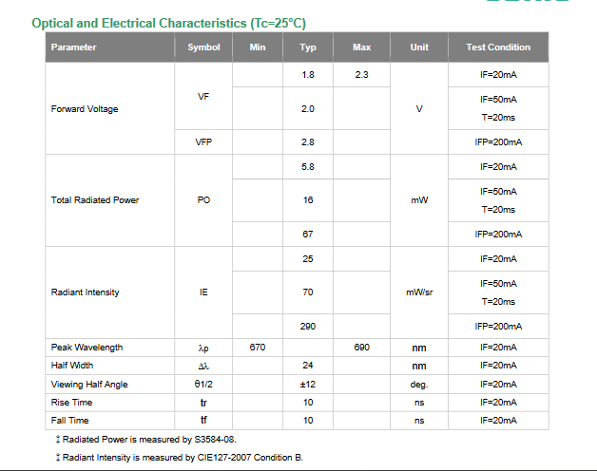The width and height of the screenshot is (597, 471).
Task: Select the Radiant Intensity row label
Action: pyautogui.click(x=85, y=292)
